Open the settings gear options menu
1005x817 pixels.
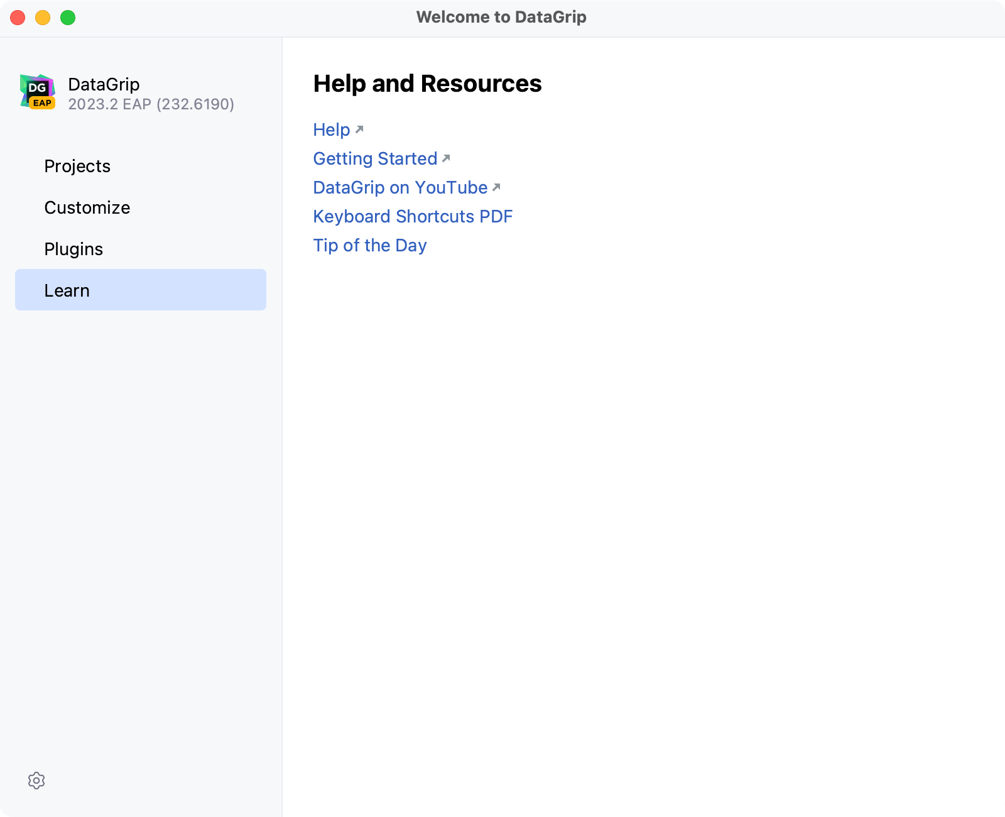[36, 781]
